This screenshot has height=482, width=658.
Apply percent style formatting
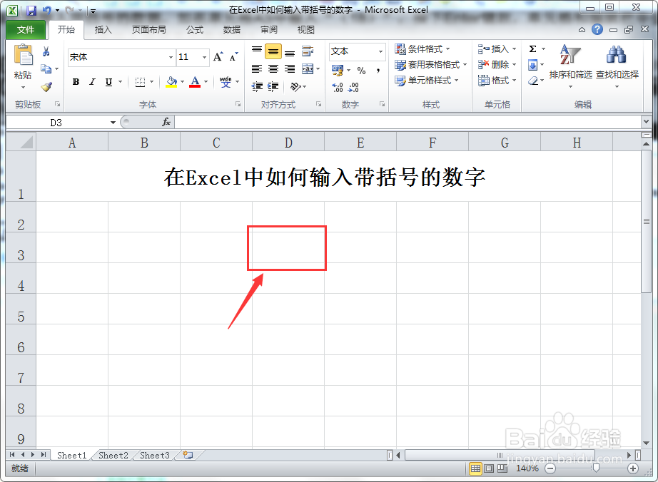pos(361,71)
